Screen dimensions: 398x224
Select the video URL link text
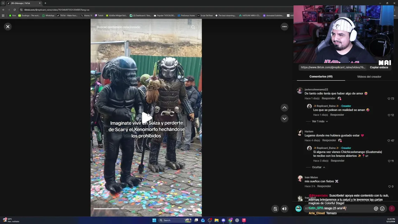pos(333,67)
